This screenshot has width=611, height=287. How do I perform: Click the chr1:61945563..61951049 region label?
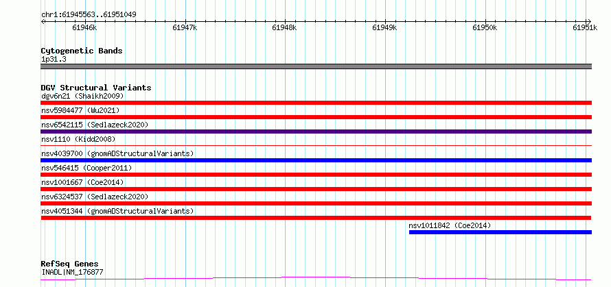[89, 15]
